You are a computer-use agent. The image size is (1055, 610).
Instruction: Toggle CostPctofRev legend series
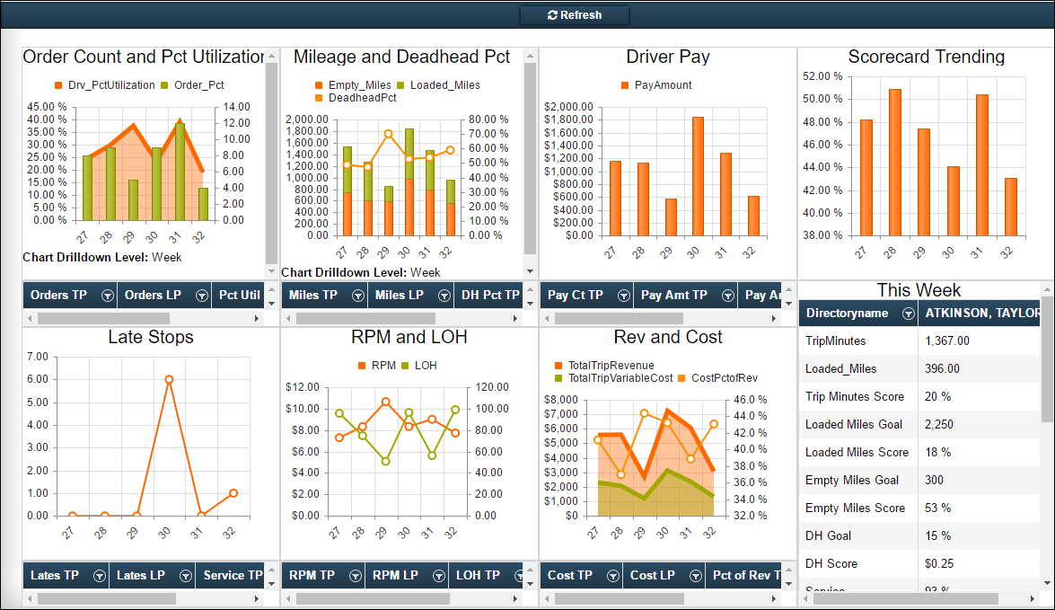click(x=718, y=377)
